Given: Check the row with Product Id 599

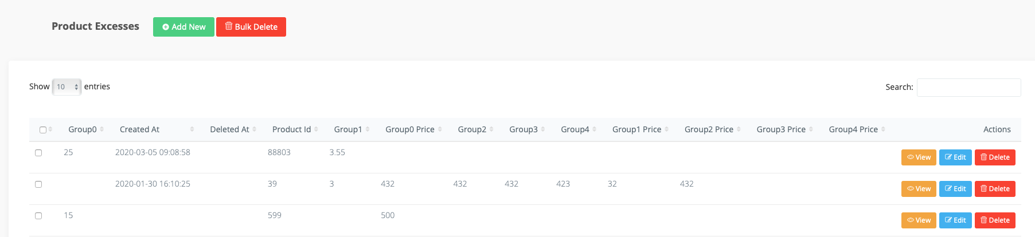Looking at the screenshot, I should (x=38, y=216).
